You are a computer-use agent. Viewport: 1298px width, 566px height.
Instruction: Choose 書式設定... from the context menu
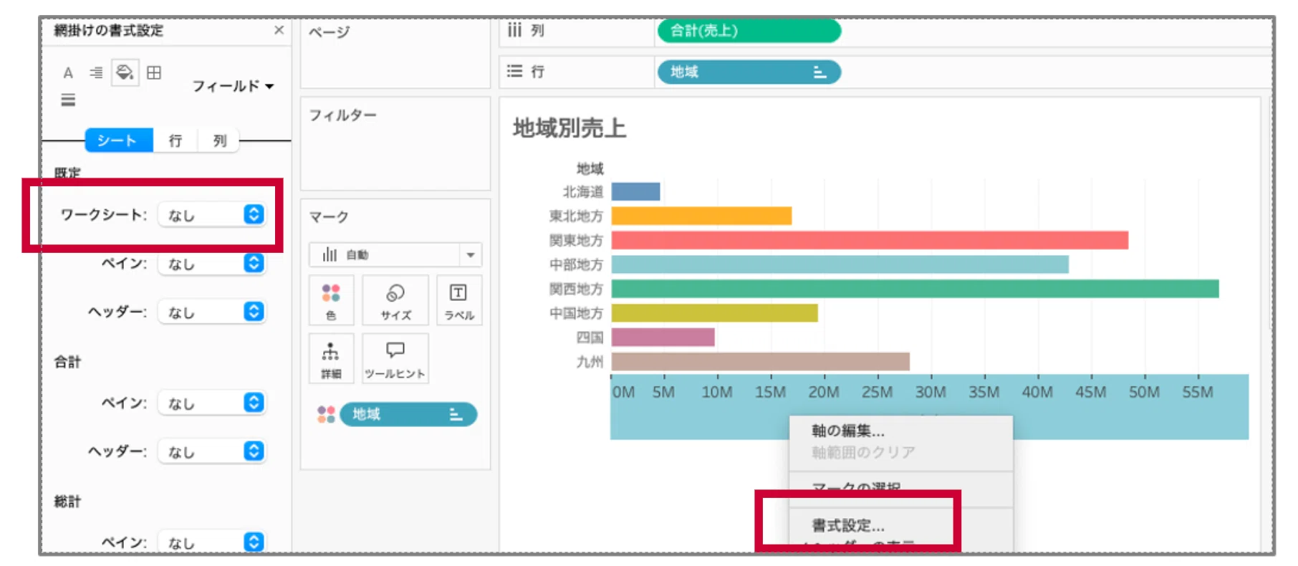(x=848, y=525)
